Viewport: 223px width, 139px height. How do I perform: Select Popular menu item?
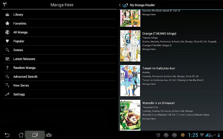click(59, 41)
